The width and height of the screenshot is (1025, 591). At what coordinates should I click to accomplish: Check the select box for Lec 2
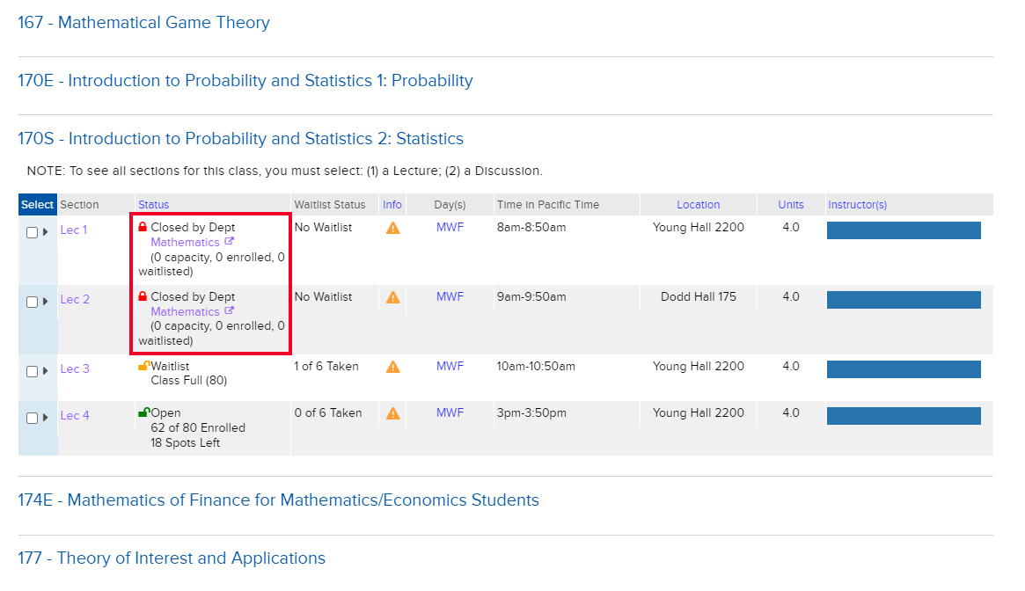coord(32,302)
